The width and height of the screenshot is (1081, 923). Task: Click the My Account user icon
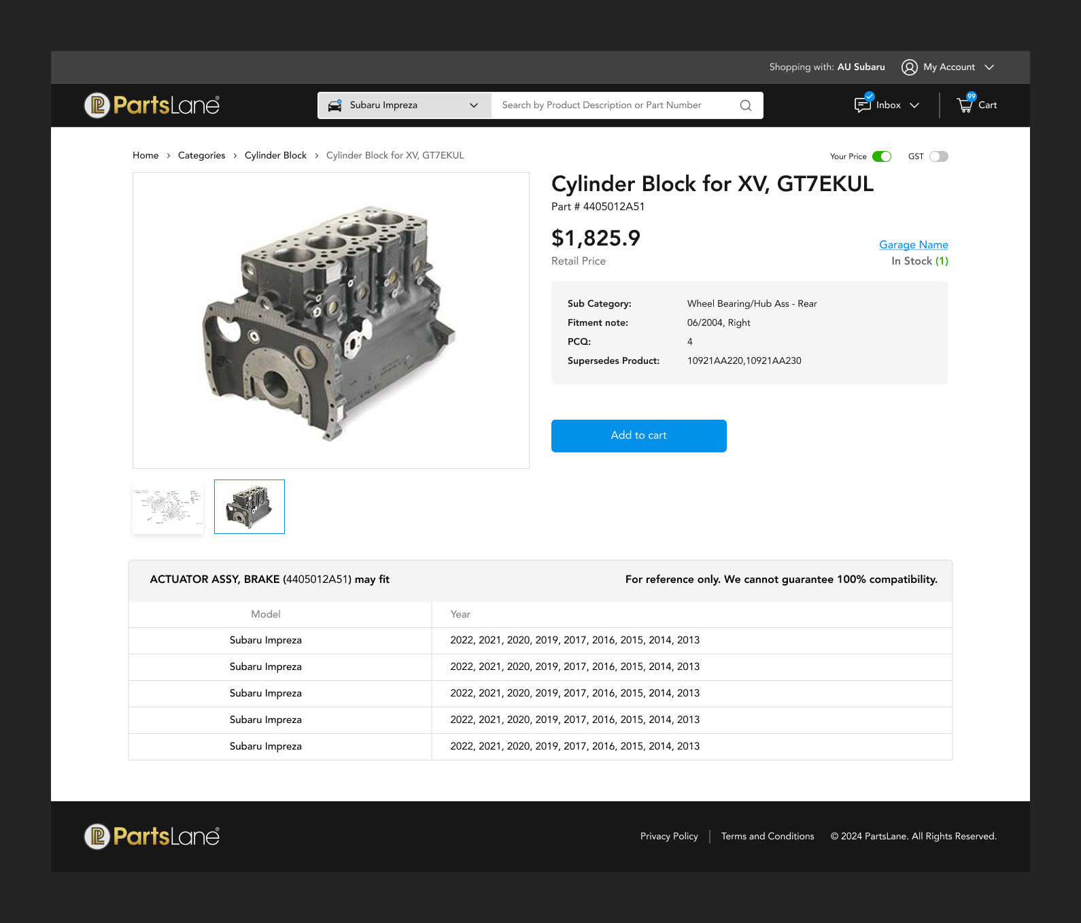click(x=909, y=67)
